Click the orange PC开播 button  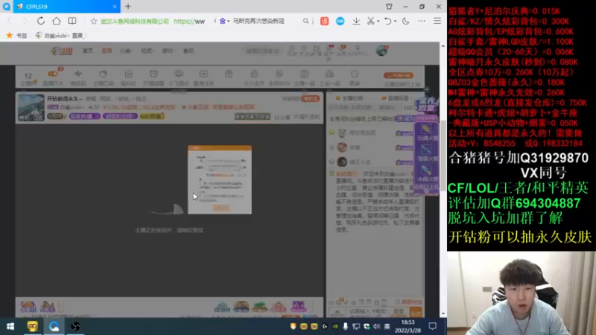[399, 76]
